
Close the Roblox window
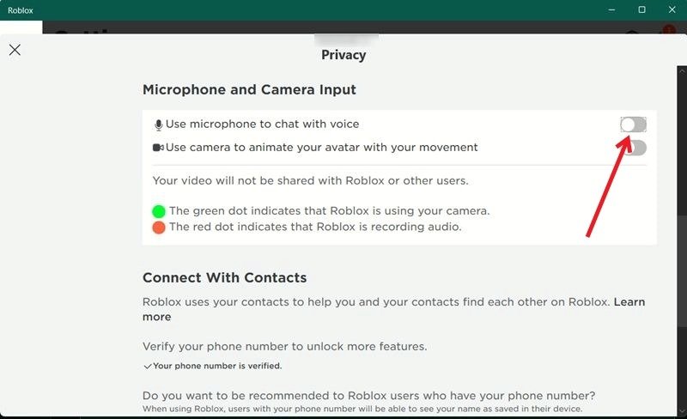[x=672, y=9]
